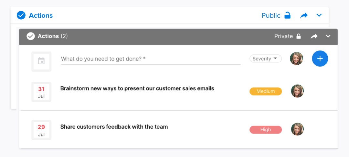Open the Brainstorm new ways action item
349x157 pixels.
[x=137, y=88]
